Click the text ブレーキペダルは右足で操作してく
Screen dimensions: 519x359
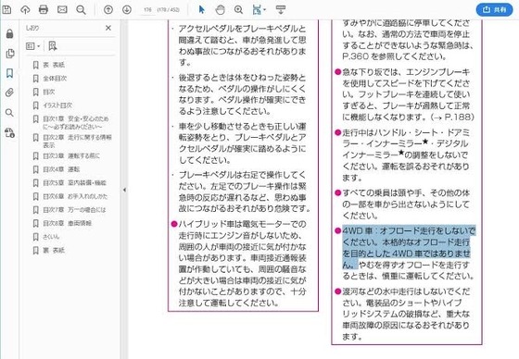(243, 175)
